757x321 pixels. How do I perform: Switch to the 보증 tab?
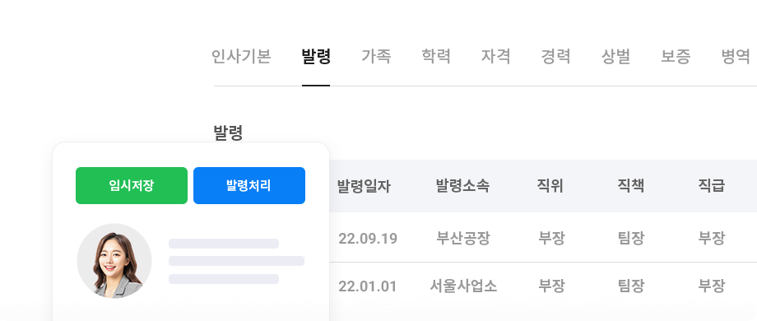click(x=676, y=57)
